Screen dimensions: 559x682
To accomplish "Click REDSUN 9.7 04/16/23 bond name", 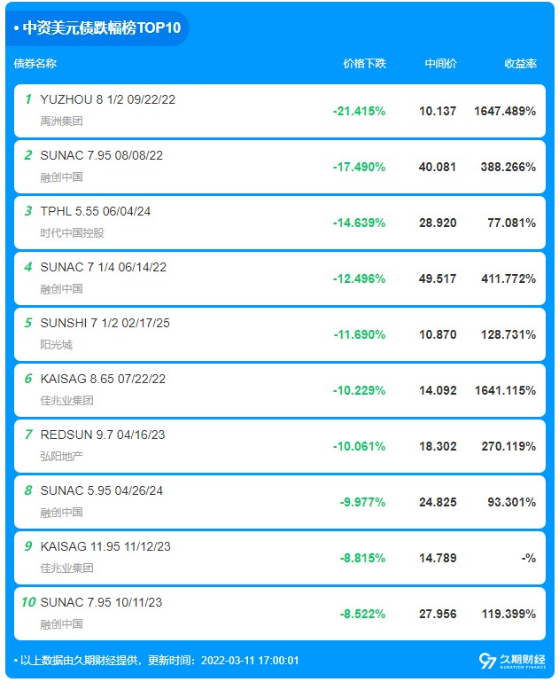I will pos(103,435).
